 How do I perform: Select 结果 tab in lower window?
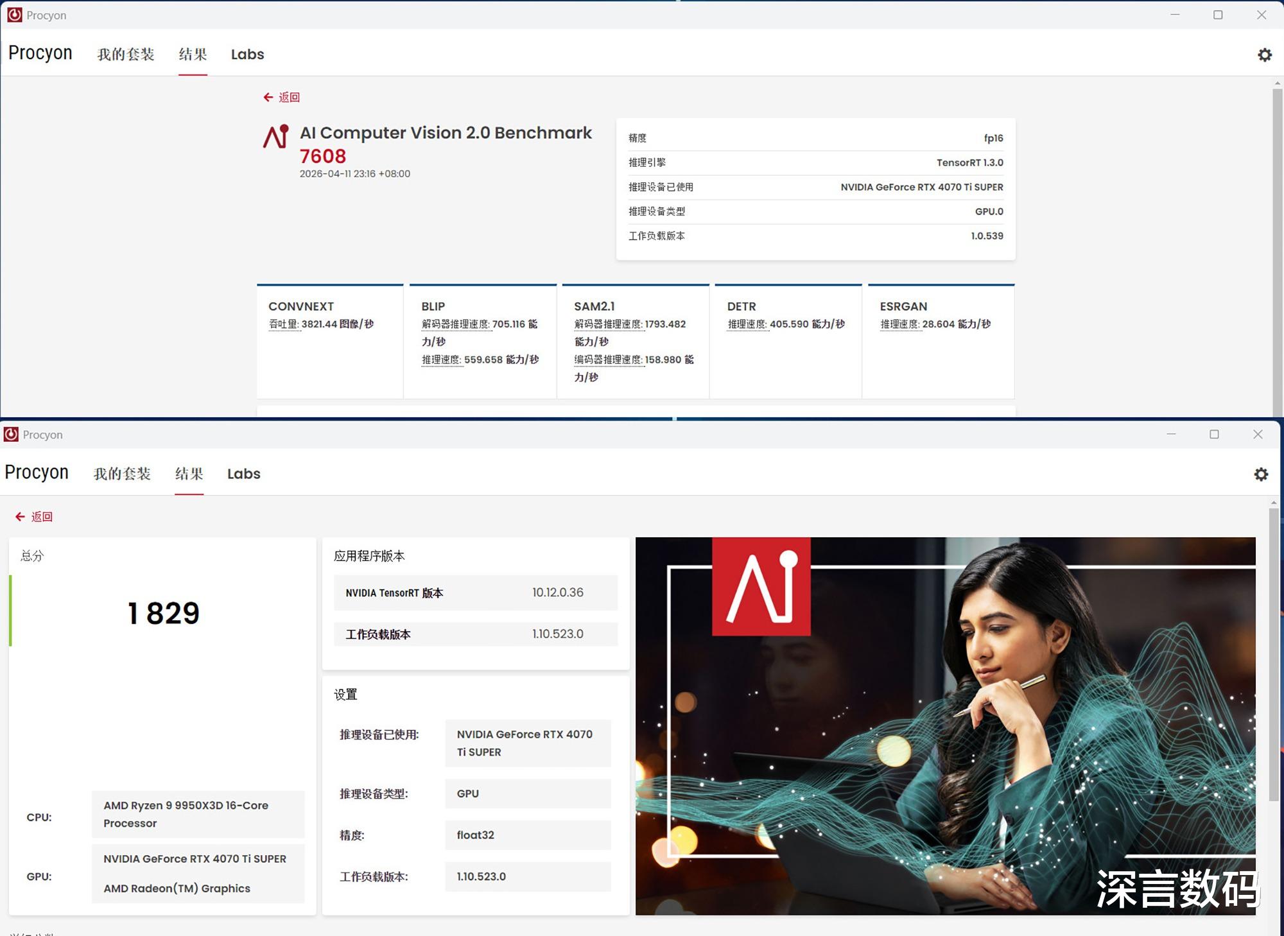[189, 474]
